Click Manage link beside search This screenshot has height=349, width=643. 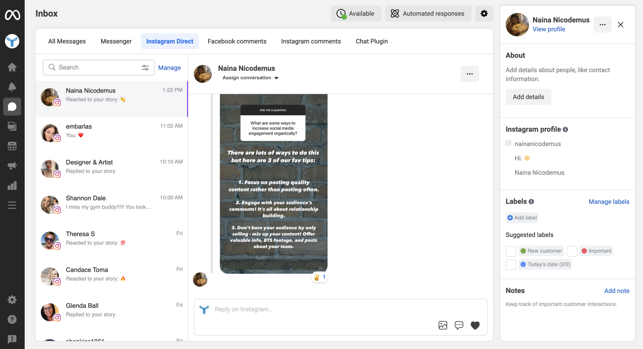pos(169,68)
